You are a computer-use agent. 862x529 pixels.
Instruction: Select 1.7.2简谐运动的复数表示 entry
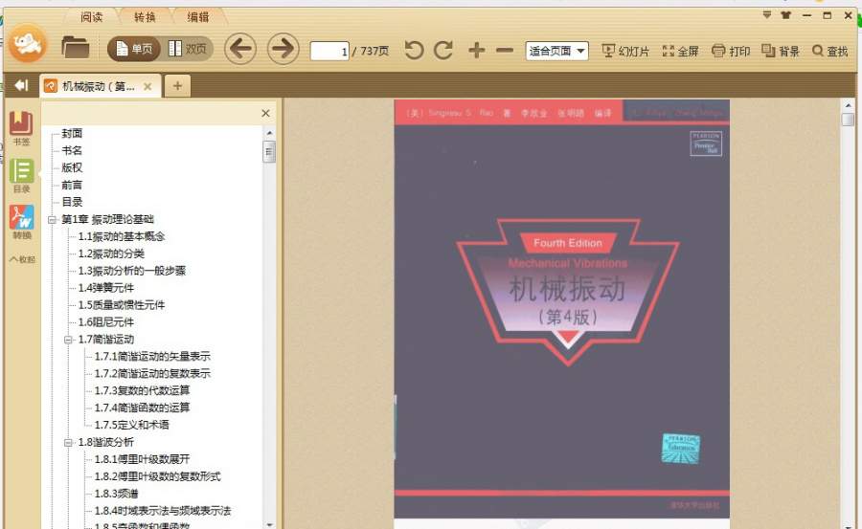point(152,373)
